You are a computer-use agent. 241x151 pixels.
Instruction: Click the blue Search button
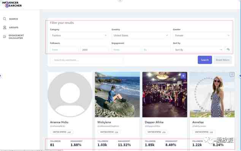pos(205,60)
